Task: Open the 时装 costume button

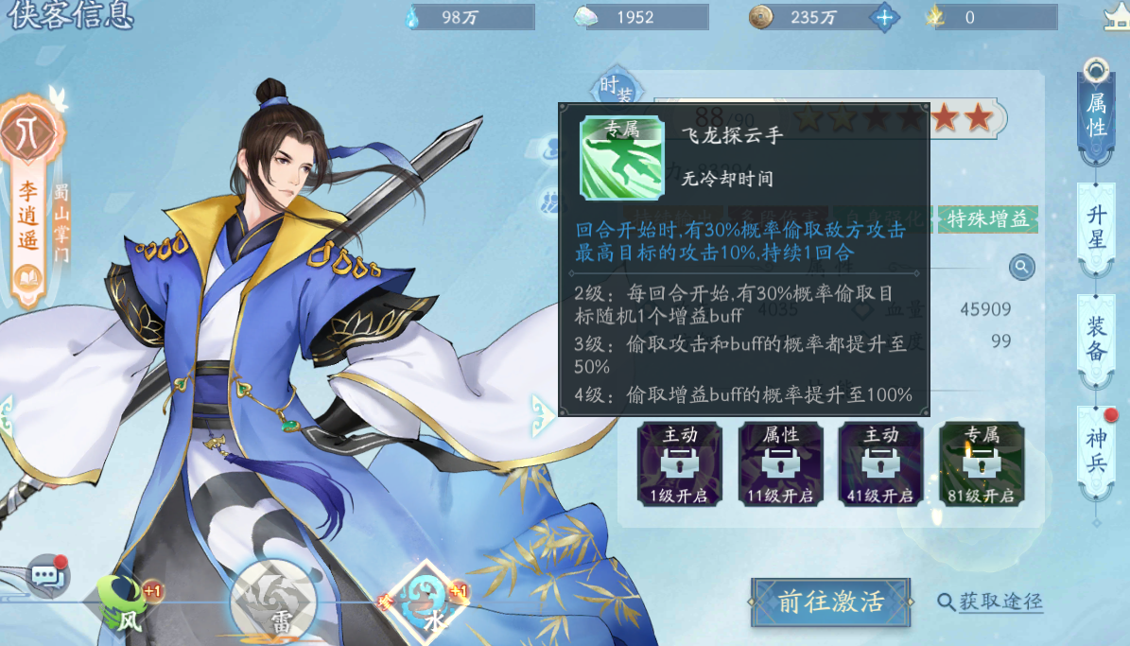Action: point(617,89)
